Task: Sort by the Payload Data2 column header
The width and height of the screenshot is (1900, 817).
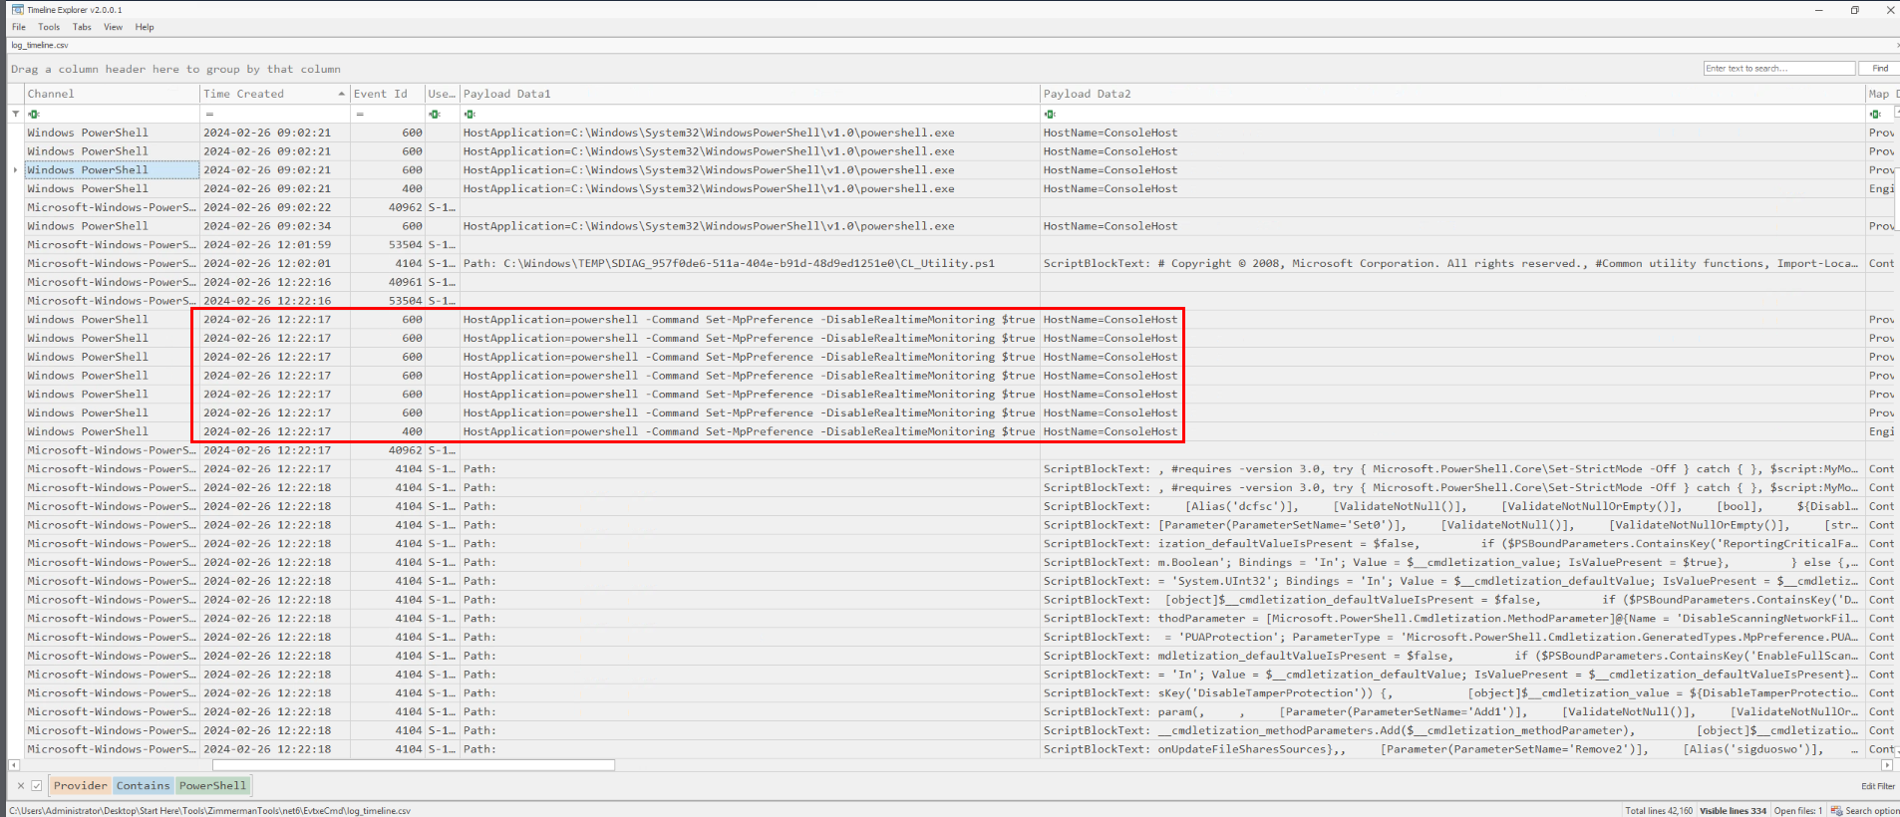Action: pos(1452,94)
